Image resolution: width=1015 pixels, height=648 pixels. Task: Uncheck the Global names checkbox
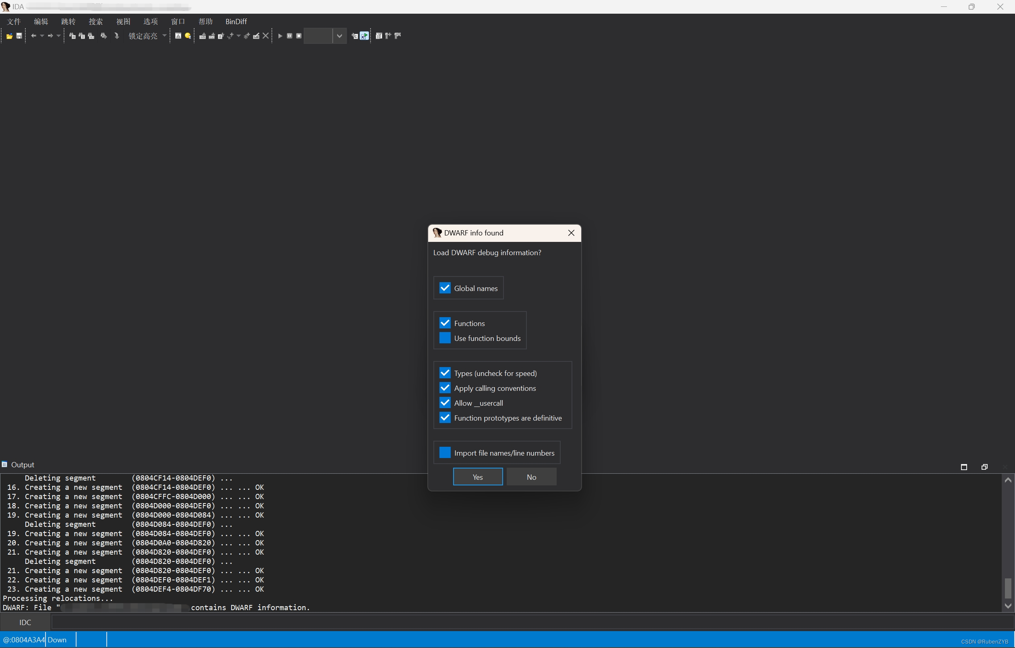445,288
